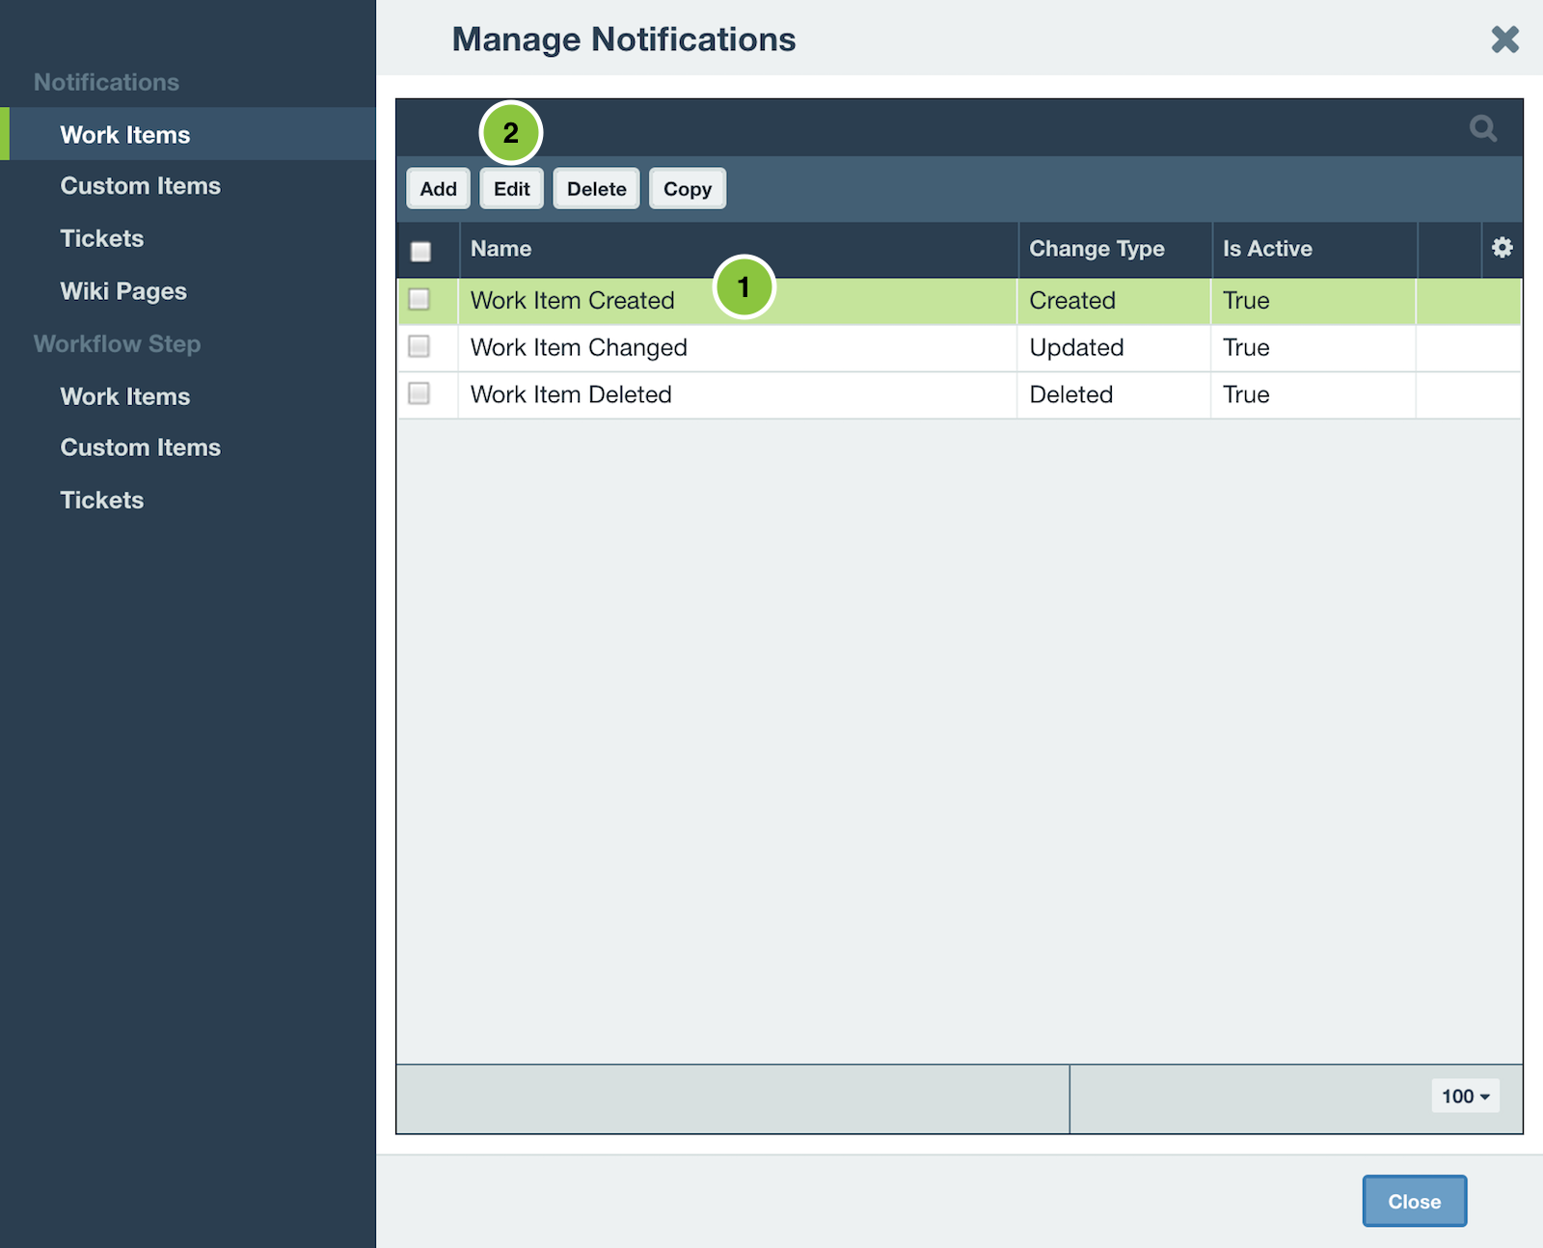Open the column settings gear icon
This screenshot has height=1248, width=1543.
1502,248
